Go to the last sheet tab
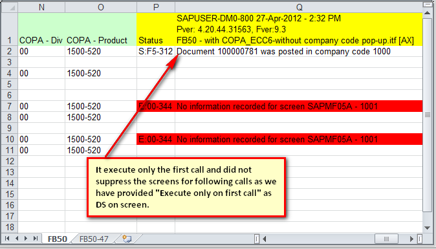The height and width of the screenshot is (249, 436). (36, 239)
